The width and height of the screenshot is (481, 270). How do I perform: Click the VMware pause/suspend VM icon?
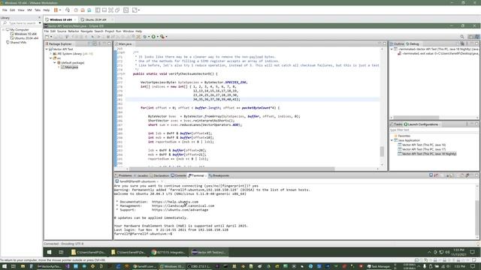pyautogui.click(x=56, y=10)
